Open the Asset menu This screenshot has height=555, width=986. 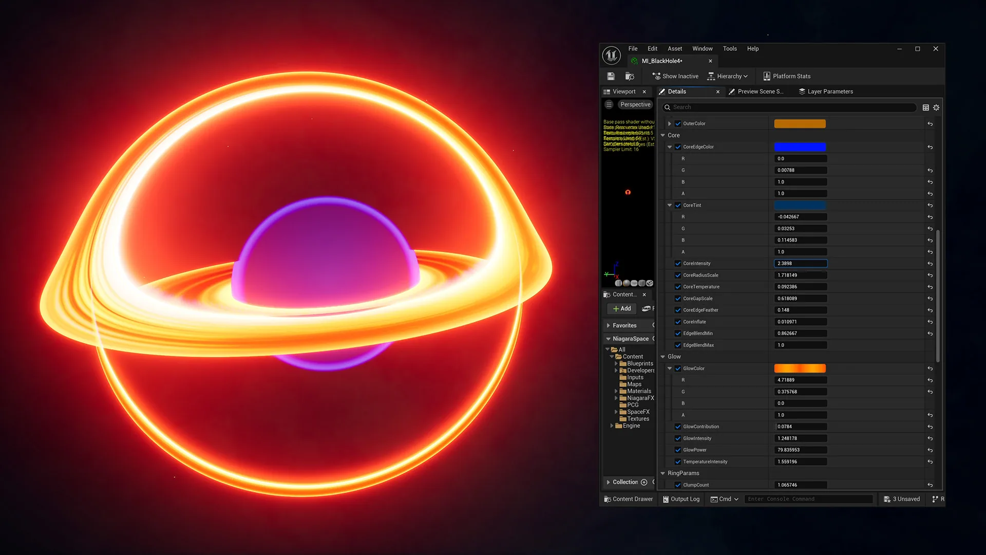click(x=675, y=49)
